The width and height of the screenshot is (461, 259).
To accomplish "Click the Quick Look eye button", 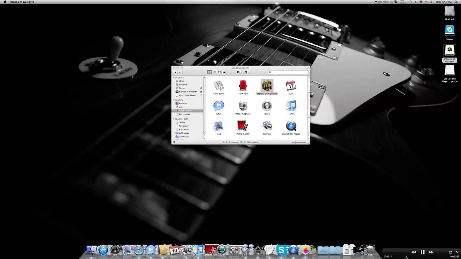I will (238, 72).
